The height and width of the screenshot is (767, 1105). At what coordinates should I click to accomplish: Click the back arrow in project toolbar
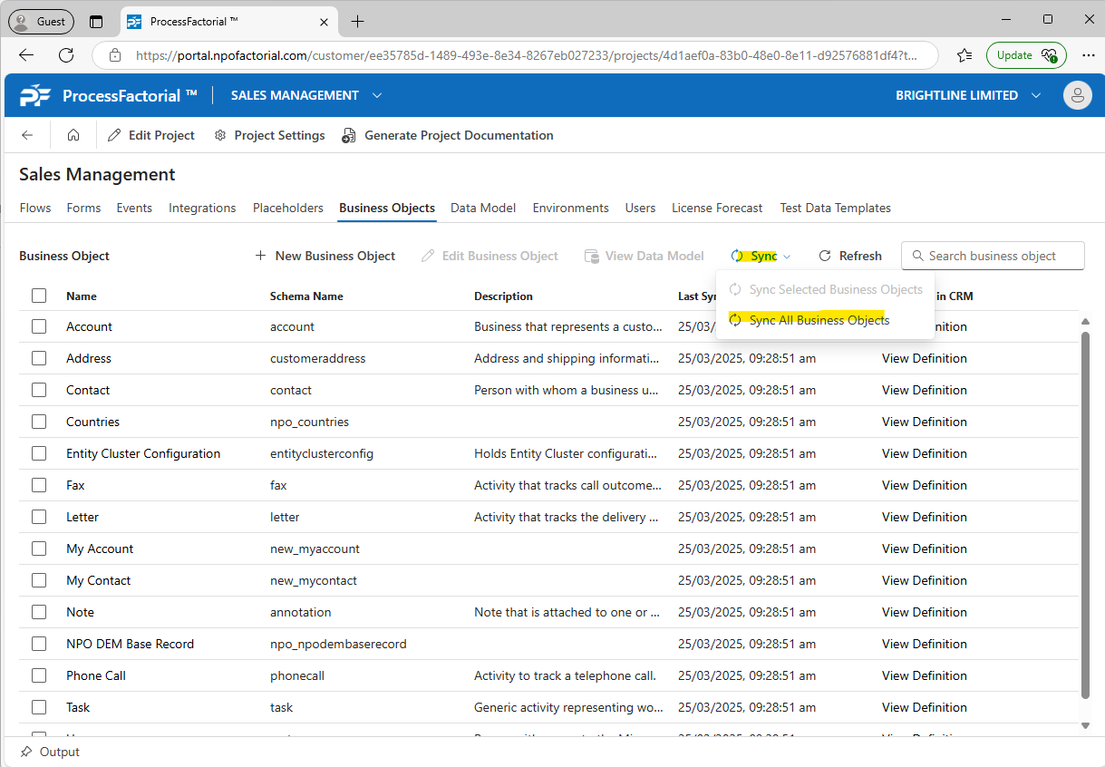pos(27,135)
